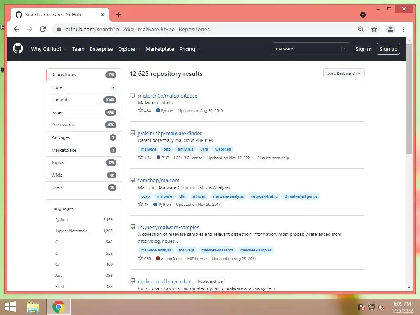Reload the page with refresh icon
420x315 pixels.
[43, 29]
